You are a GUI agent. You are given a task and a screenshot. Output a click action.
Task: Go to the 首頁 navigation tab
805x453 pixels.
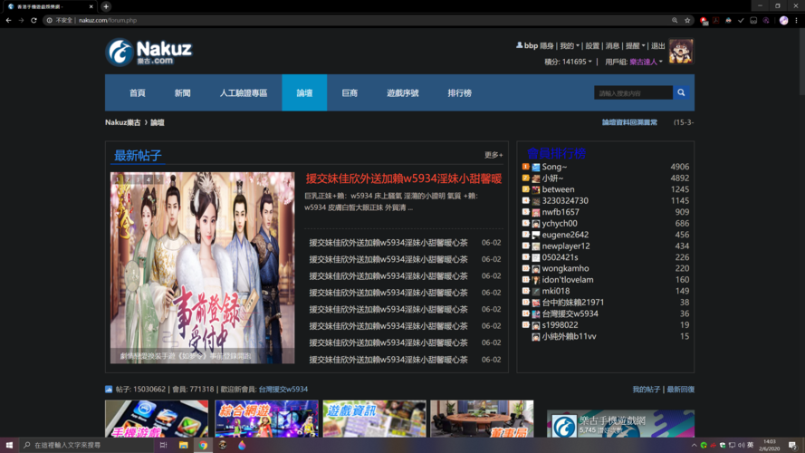point(137,93)
